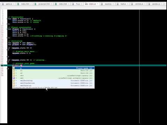The image size is (167, 125).
Task: Close the fx.js tab
Action: [x=81, y=4]
